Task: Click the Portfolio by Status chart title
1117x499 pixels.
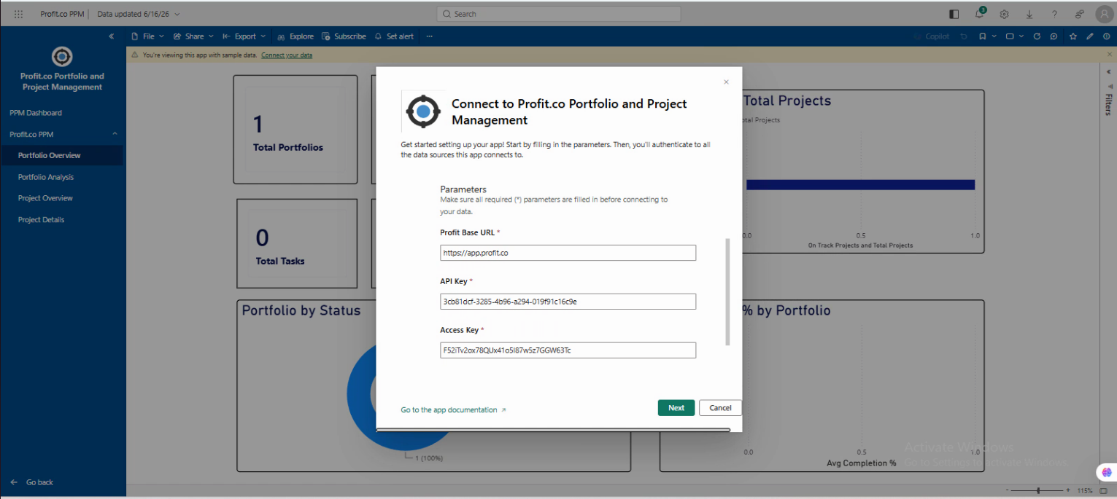Action: click(x=301, y=311)
